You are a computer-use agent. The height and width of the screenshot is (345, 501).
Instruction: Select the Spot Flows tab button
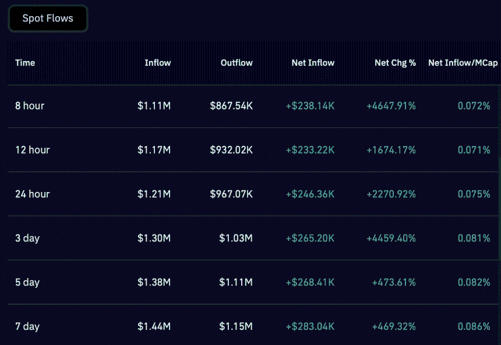(x=48, y=19)
